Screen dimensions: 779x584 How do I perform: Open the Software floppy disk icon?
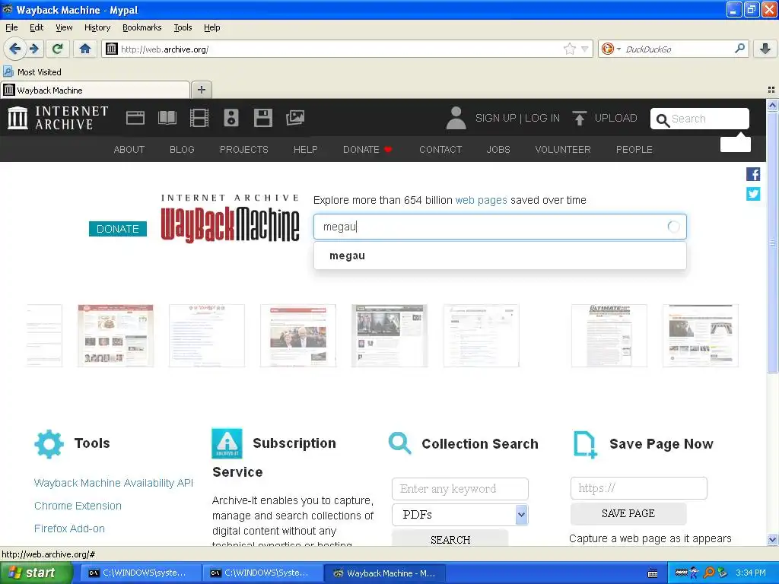tap(262, 118)
